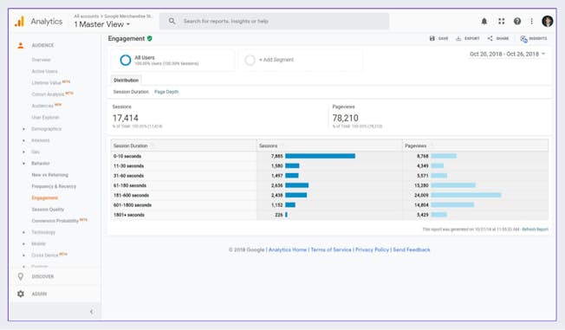The image size is (565, 330).
Task: Open the Privacy Policy link
Action: tap(373, 249)
